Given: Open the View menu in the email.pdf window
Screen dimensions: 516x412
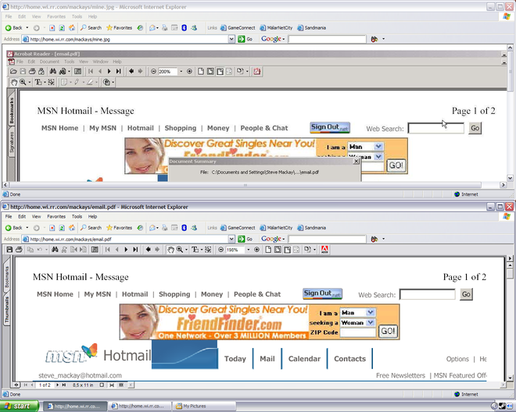Looking at the screenshot, I should (x=36, y=216).
